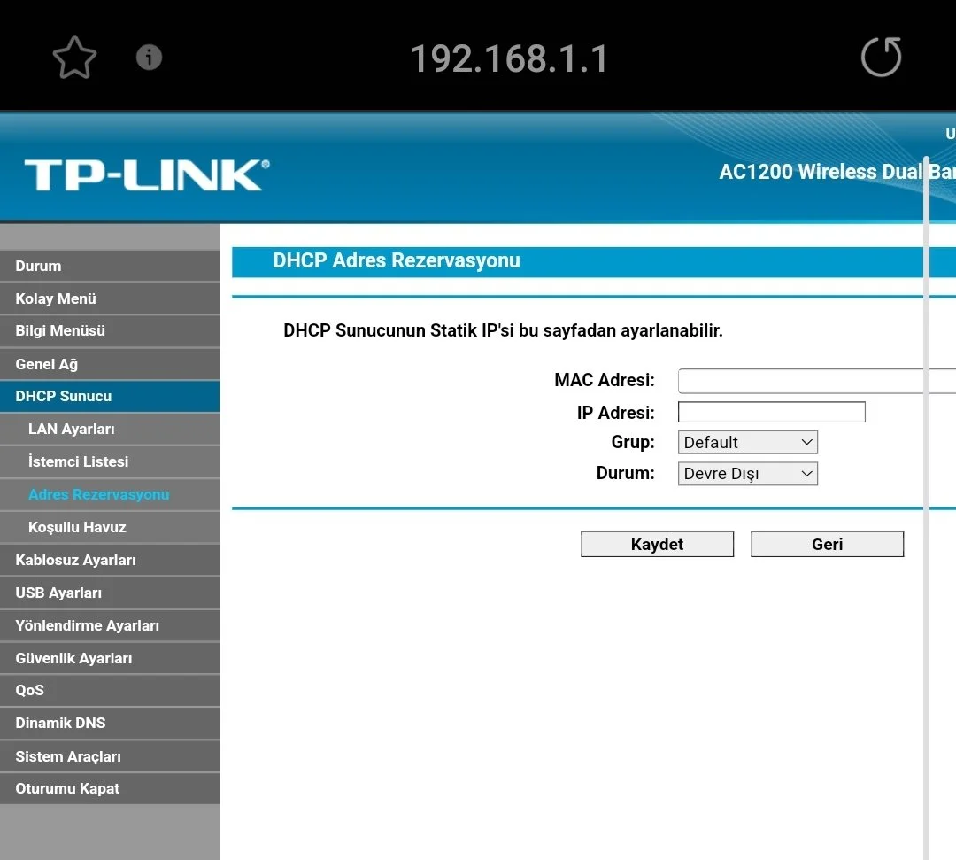
Task: Open Kablosuz Ayarları menu
Action: (110, 560)
